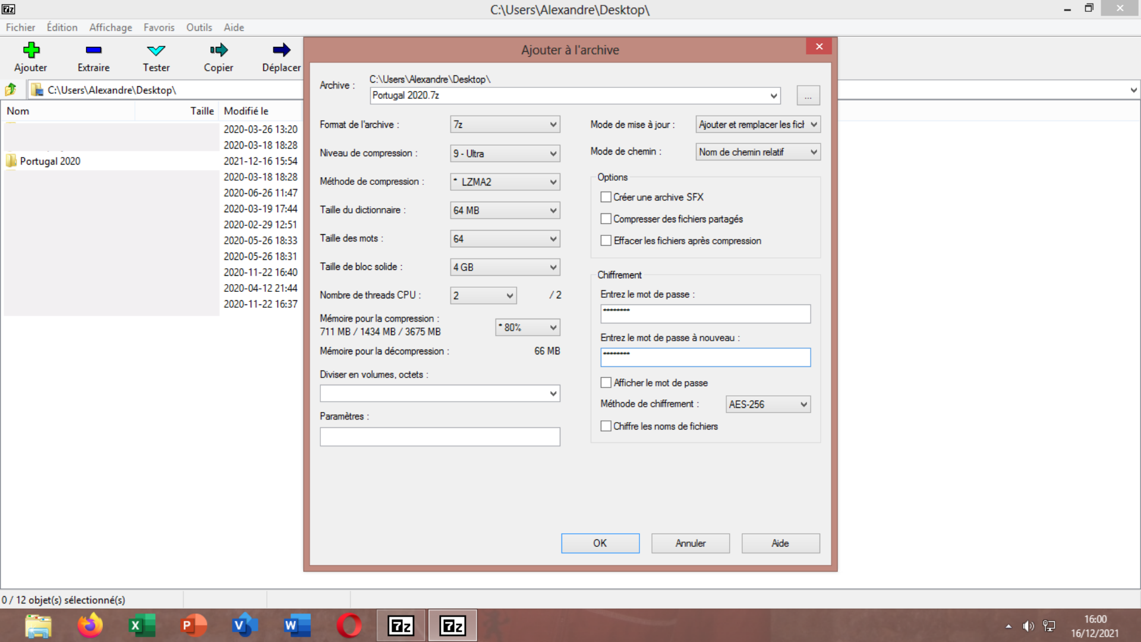Click the Déplacer arrow icon
The width and height of the screenshot is (1141, 642).
click(281, 51)
